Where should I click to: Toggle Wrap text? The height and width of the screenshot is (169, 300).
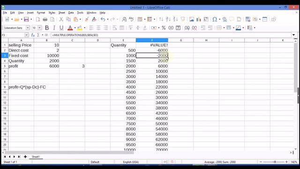(114, 28)
